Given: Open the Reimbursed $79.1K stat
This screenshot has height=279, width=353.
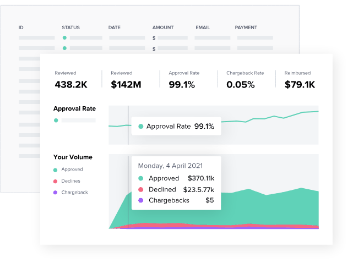Looking at the screenshot, I should pos(300,80).
